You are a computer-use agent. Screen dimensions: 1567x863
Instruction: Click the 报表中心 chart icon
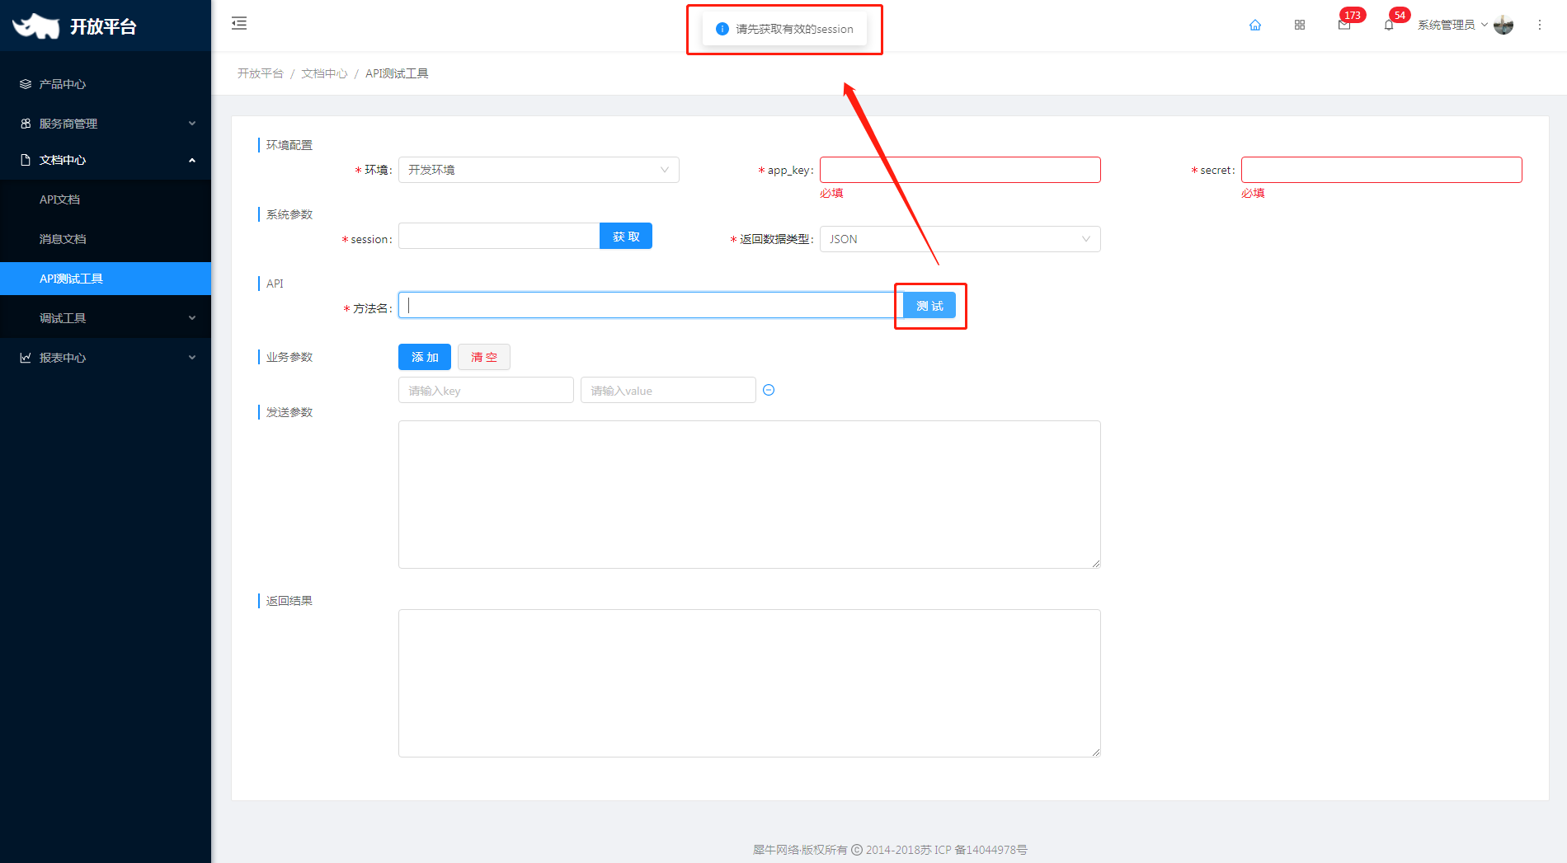[26, 358]
